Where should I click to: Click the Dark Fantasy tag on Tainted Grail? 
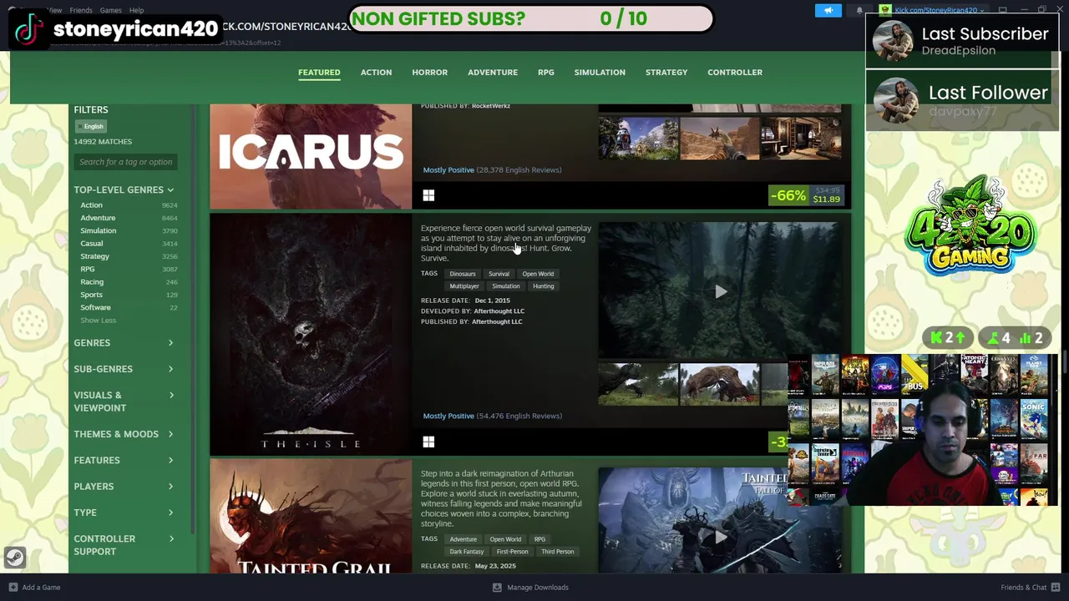(x=466, y=552)
